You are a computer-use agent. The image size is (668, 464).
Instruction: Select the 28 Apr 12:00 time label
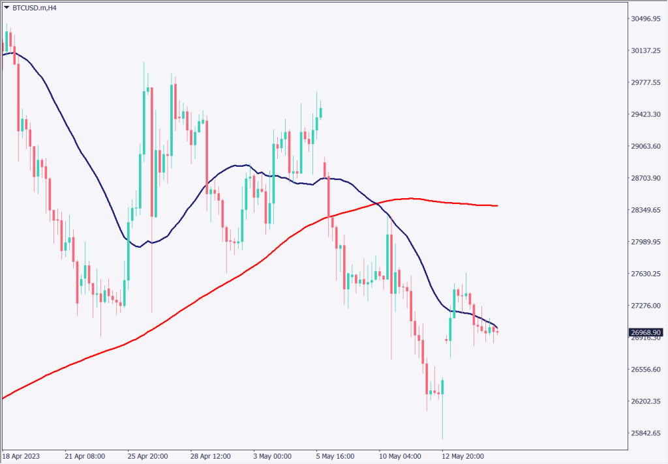tap(209, 456)
